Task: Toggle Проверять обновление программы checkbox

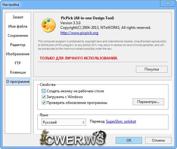Action: [x=43, y=103]
